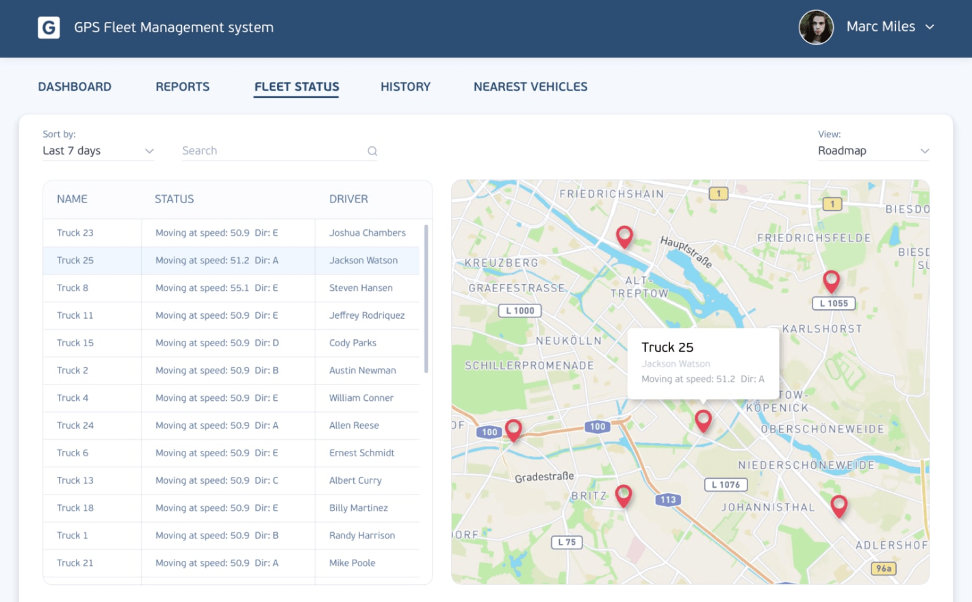Click the search magnifier icon
Image resolution: width=972 pixels, height=602 pixels.
coord(372,150)
